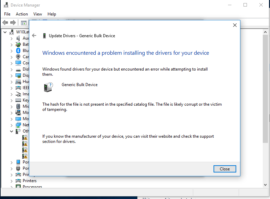
Task: Expand the Display adapters node chevron
Action: click(x=12, y=76)
